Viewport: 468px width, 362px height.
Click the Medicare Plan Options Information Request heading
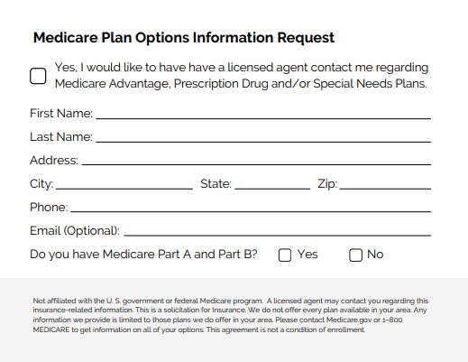184,38
